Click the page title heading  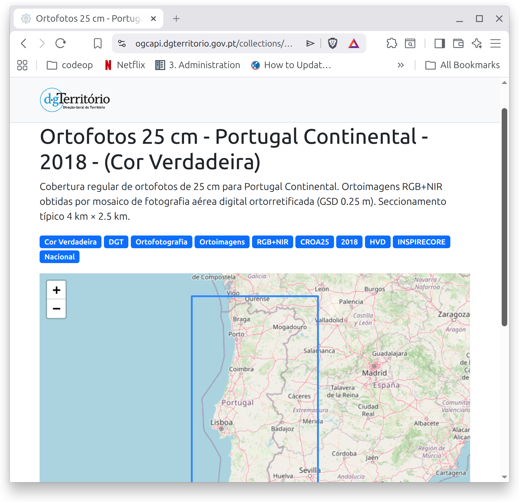(234, 149)
